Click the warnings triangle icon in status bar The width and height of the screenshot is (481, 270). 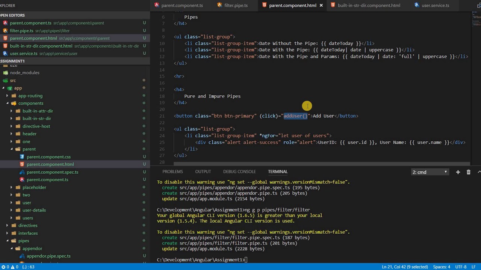click(x=12, y=267)
